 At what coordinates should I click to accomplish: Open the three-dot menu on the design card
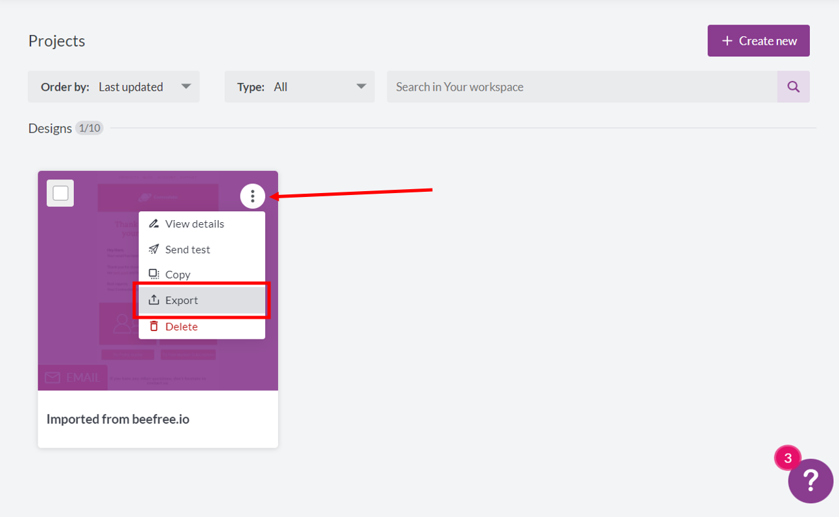click(252, 196)
